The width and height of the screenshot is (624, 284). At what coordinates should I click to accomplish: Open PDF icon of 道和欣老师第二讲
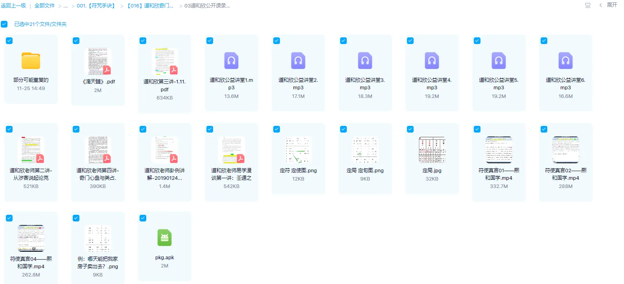click(x=31, y=150)
